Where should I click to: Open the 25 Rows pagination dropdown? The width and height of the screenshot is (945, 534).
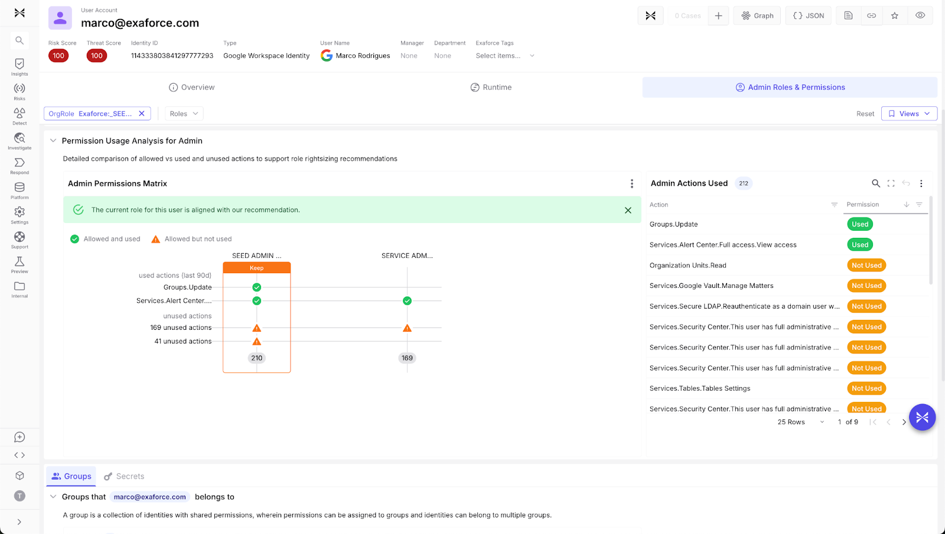coord(800,422)
